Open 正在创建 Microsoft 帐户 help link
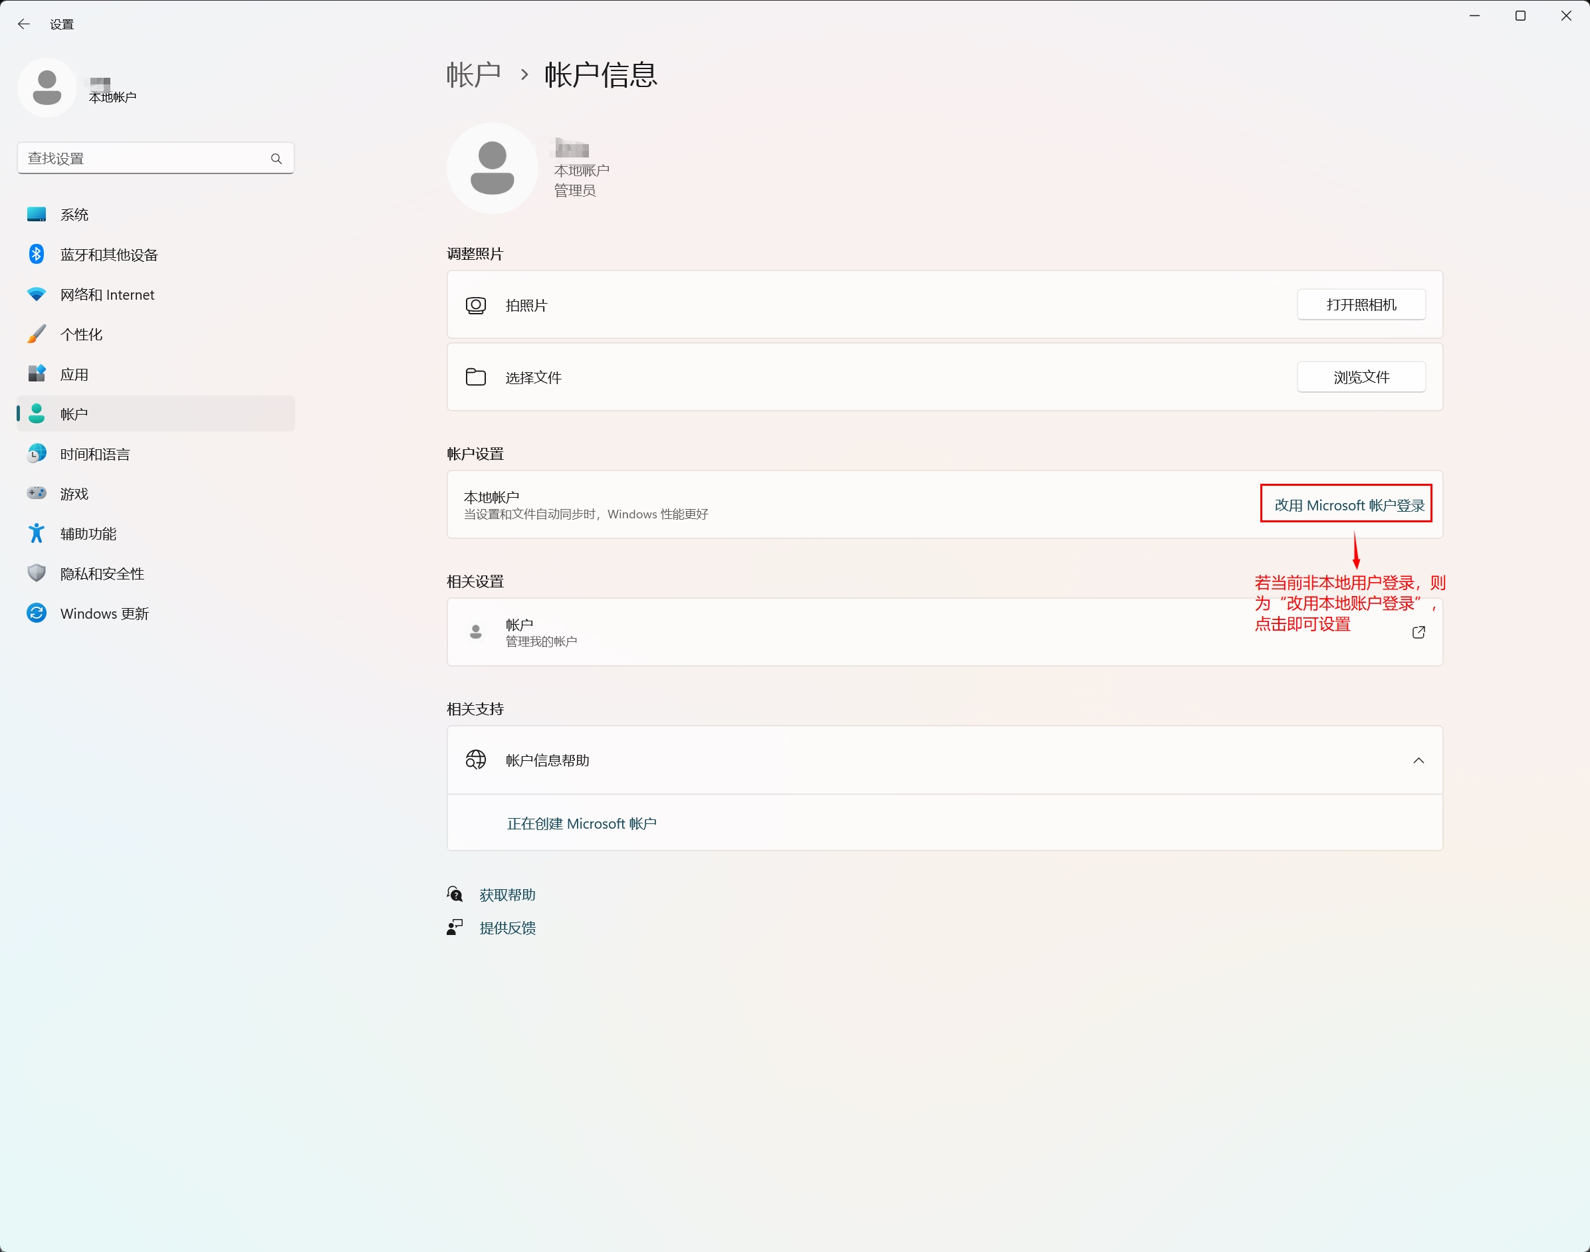 tap(582, 824)
